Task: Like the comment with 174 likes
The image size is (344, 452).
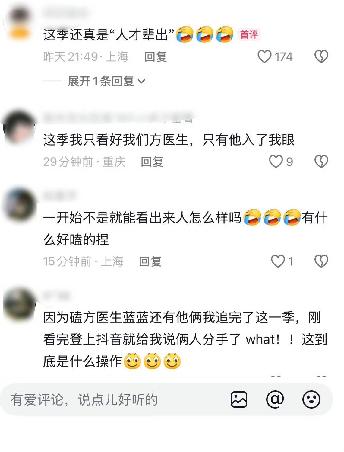Action: click(x=264, y=56)
